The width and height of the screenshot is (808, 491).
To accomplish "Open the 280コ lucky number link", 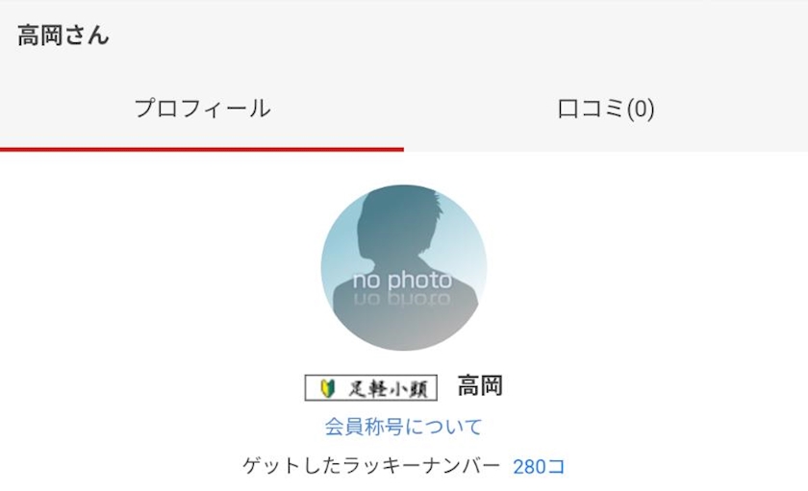I will [539, 467].
